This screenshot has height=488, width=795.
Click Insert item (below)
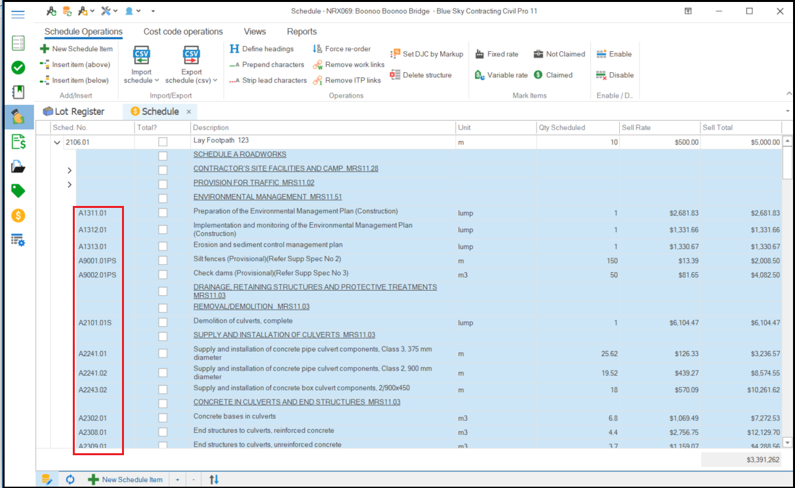click(x=74, y=80)
